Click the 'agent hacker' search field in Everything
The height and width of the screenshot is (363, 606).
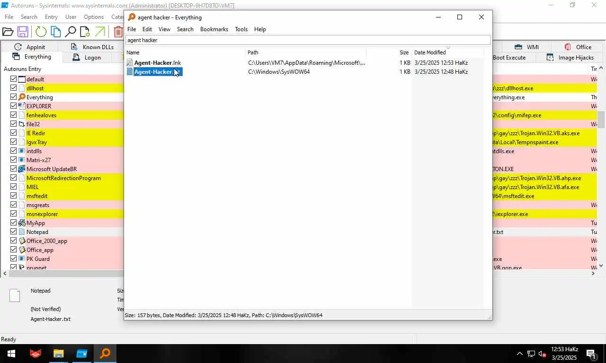coord(308,40)
